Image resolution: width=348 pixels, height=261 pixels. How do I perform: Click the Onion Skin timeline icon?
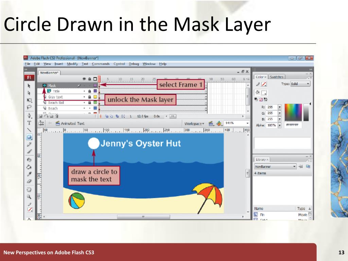point(107,116)
